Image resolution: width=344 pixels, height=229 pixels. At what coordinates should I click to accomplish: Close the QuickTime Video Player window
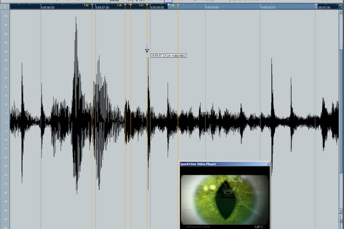(268, 164)
